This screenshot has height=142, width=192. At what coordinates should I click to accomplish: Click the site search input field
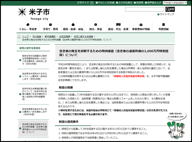(145, 9)
